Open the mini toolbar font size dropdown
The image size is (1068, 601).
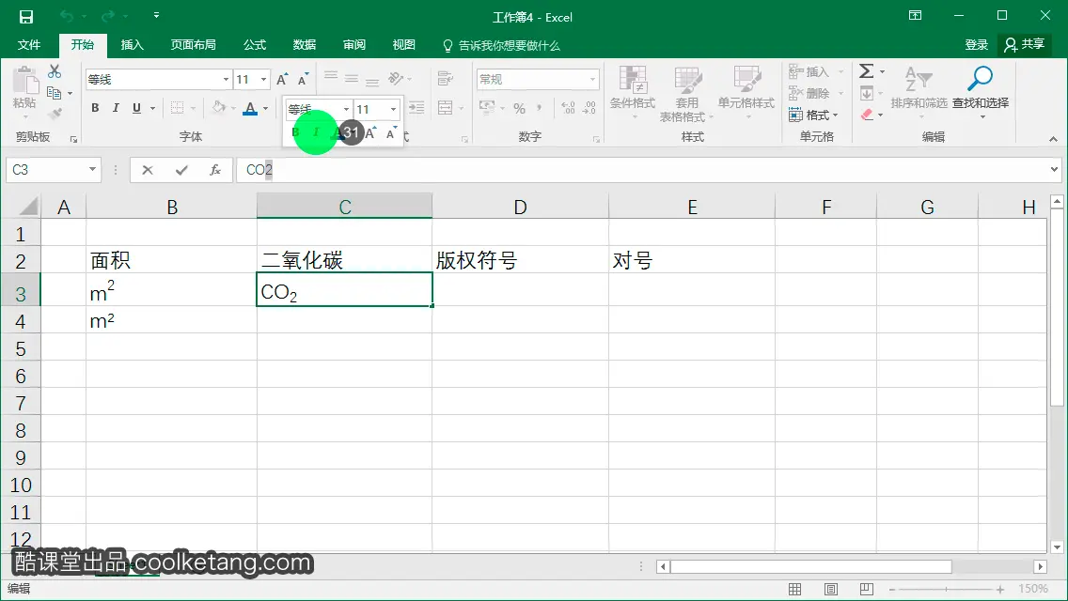click(393, 109)
